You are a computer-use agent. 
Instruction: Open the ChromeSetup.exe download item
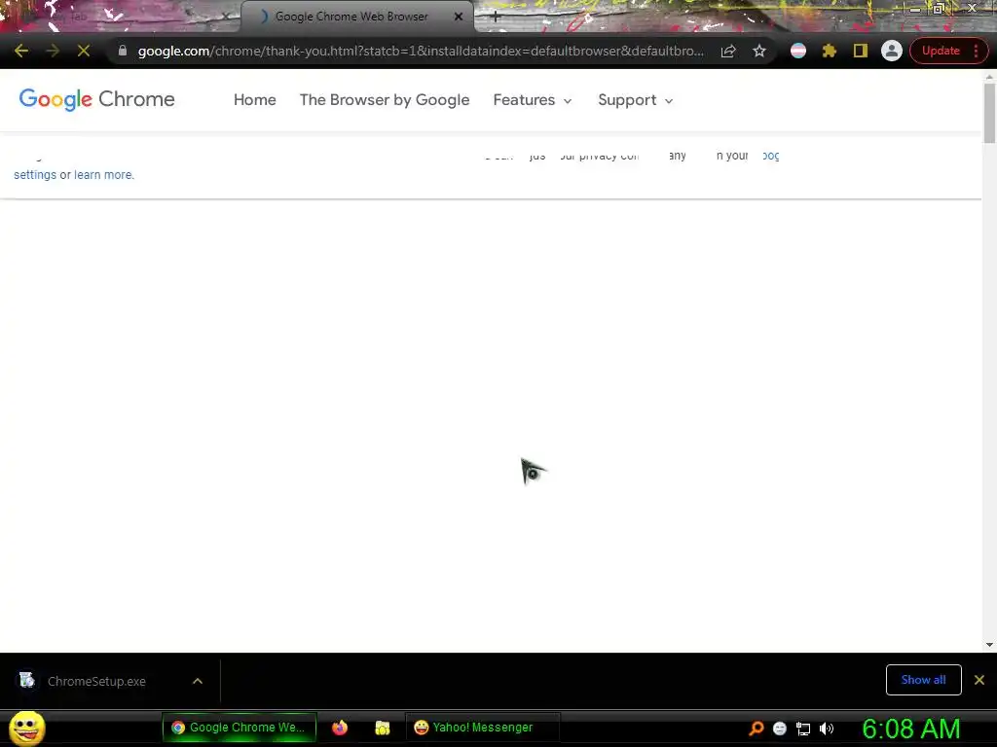point(95,681)
